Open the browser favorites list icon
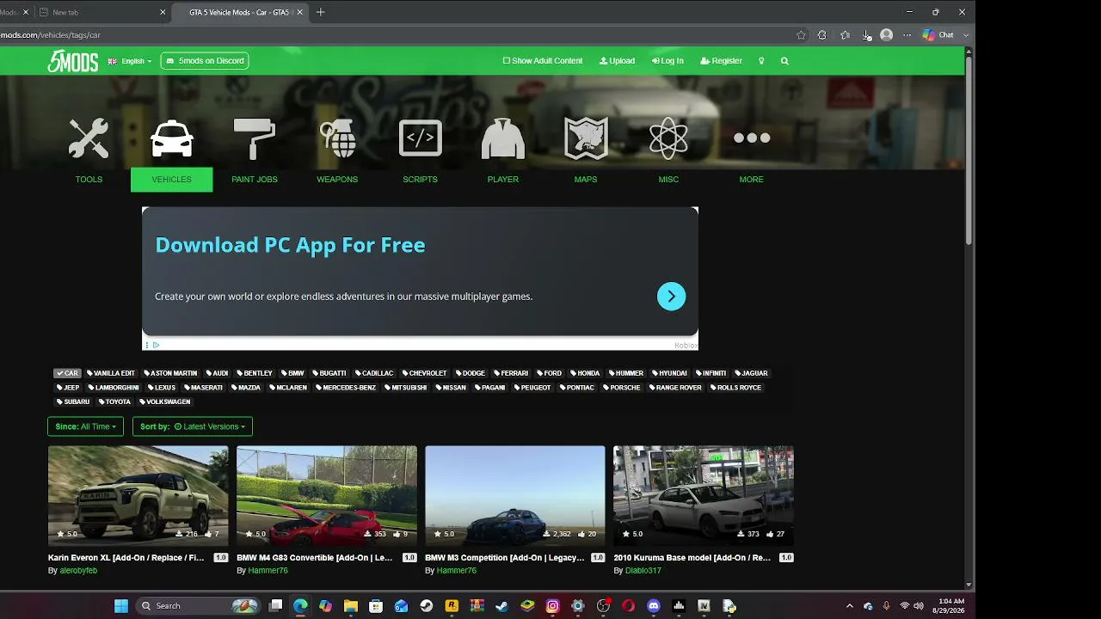Viewport: 1101px width, 619px height. (x=845, y=35)
